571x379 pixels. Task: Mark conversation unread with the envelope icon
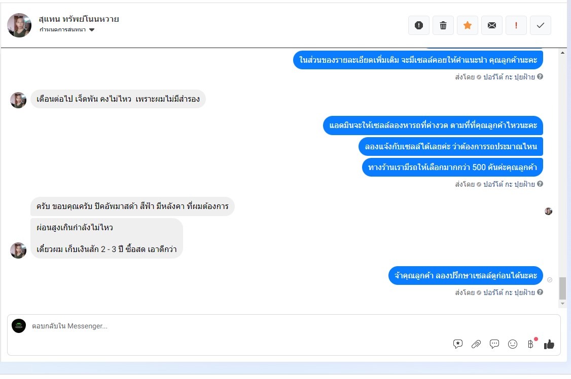pyautogui.click(x=492, y=25)
